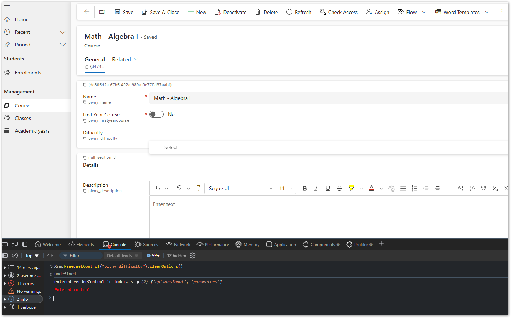
Task: Insert block quote
Action: [484, 188]
